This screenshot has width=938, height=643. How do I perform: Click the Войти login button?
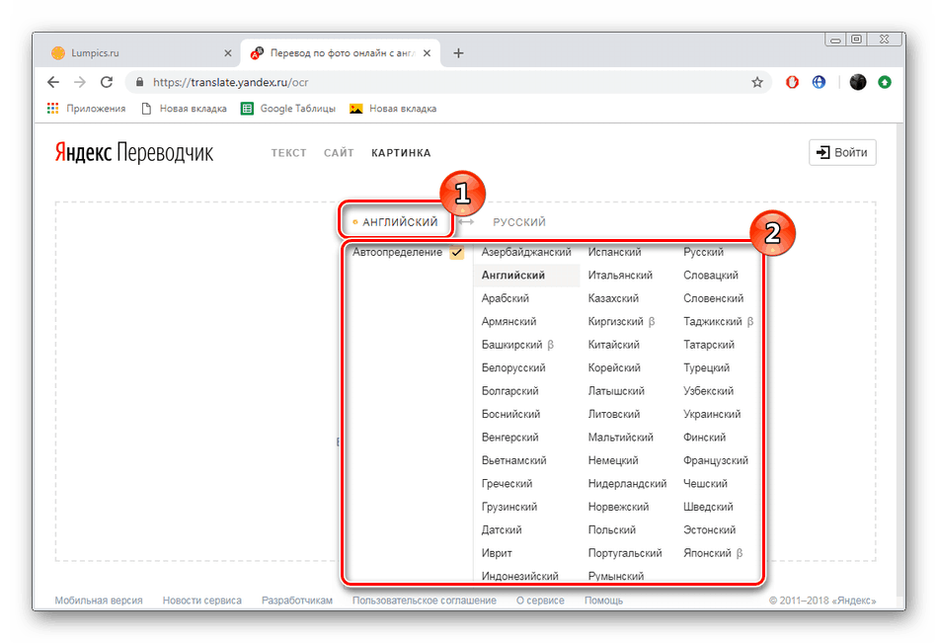click(842, 152)
